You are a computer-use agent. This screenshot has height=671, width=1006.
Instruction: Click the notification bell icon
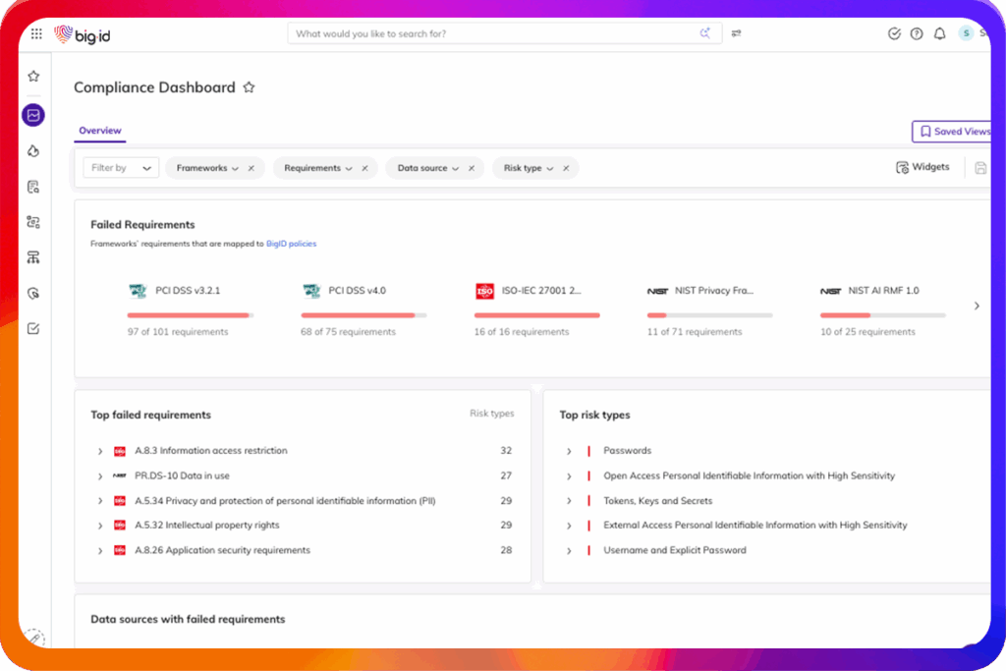[x=939, y=33]
